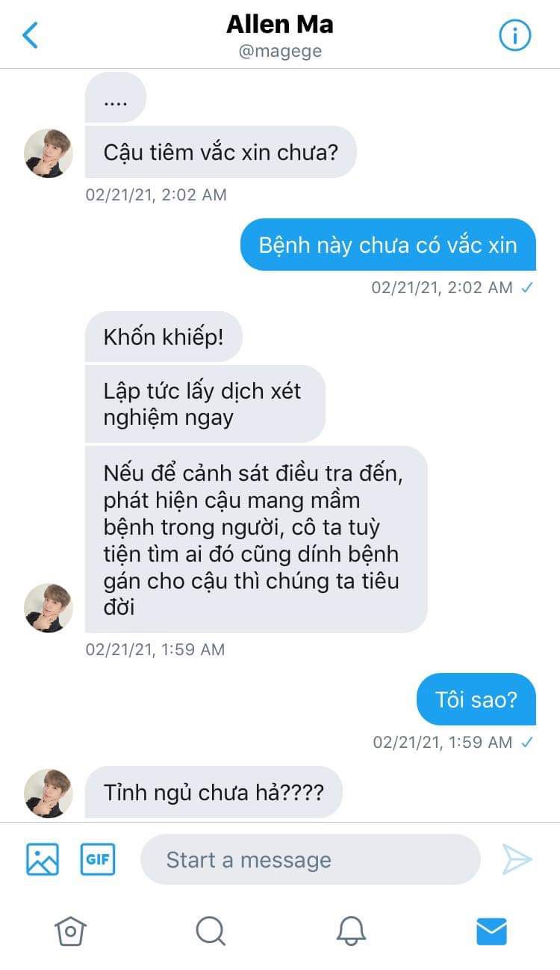Attach a photo using the image icon

pos(43,859)
